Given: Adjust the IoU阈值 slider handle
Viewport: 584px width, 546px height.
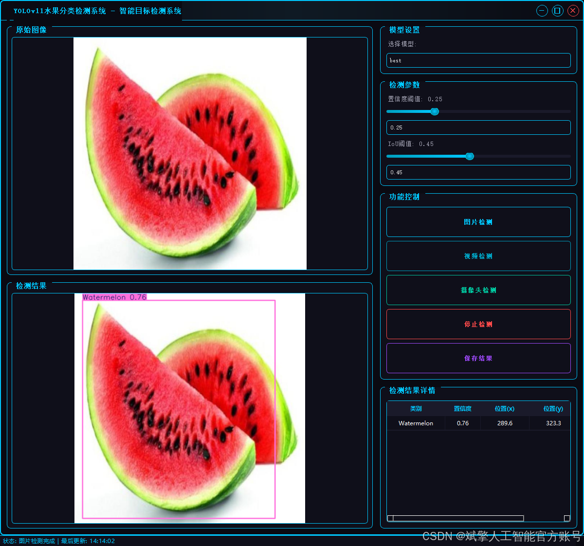Looking at the screenshot, I should (470, 156).
